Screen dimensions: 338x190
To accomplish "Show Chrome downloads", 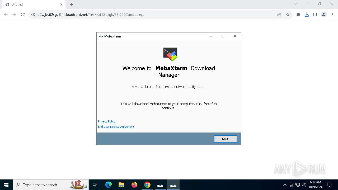I will coord(307,15).
